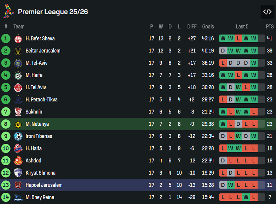The height and width of the screenshot is (204, 276).
Task: Click the Last 5 column header
Action: (x=242, y=26)
